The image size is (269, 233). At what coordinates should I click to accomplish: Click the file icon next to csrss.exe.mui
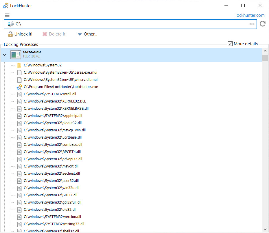point(19,72)
